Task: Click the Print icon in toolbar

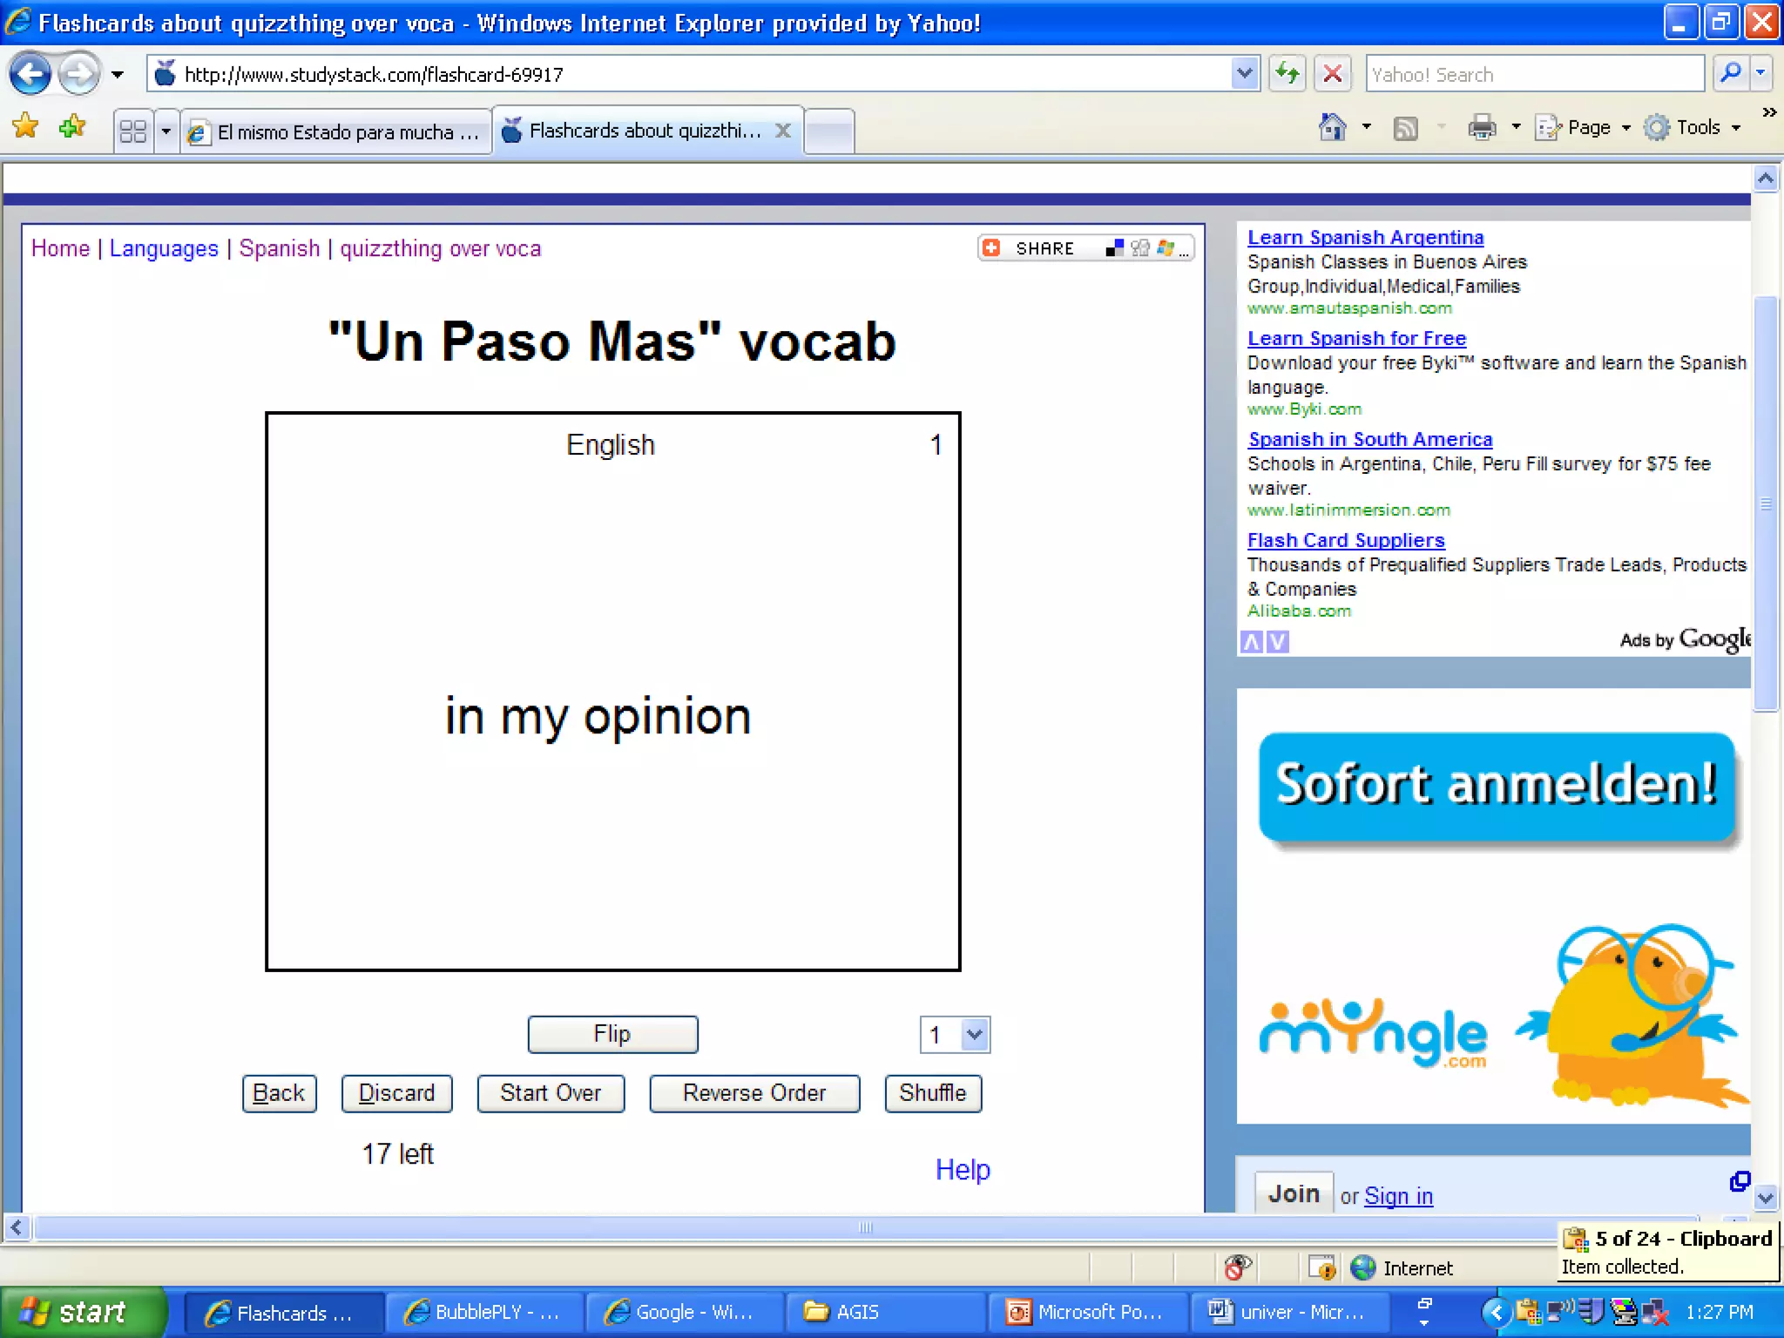Action: tap(1482, 128)
